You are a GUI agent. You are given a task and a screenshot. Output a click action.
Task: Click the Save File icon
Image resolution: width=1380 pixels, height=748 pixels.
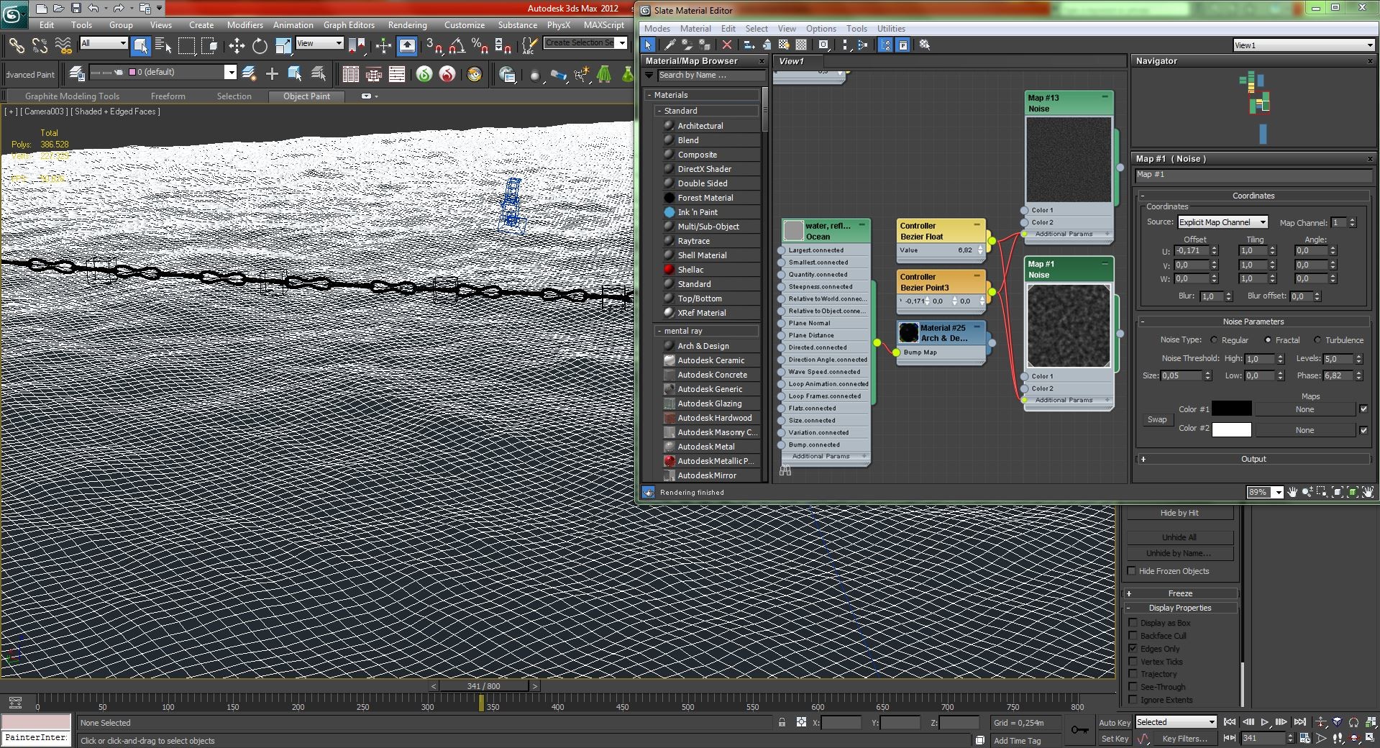(76, 9)
